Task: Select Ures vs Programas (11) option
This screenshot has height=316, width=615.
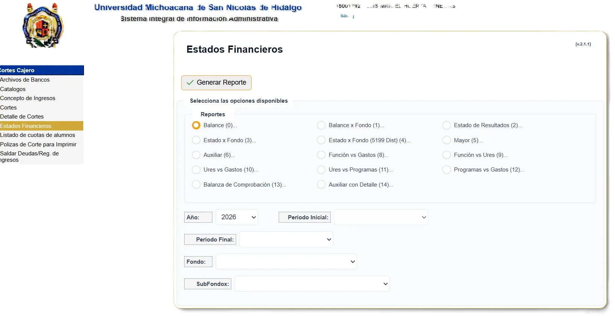Action: coord(321,170)
